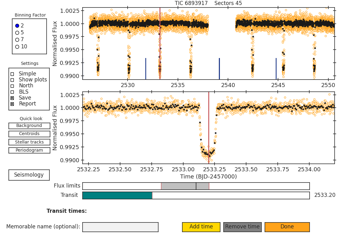The height and width of the screenshot is (234, 344).
Task: Click the orange Done button
Action: pyautogui.click(x=287, y=227)
